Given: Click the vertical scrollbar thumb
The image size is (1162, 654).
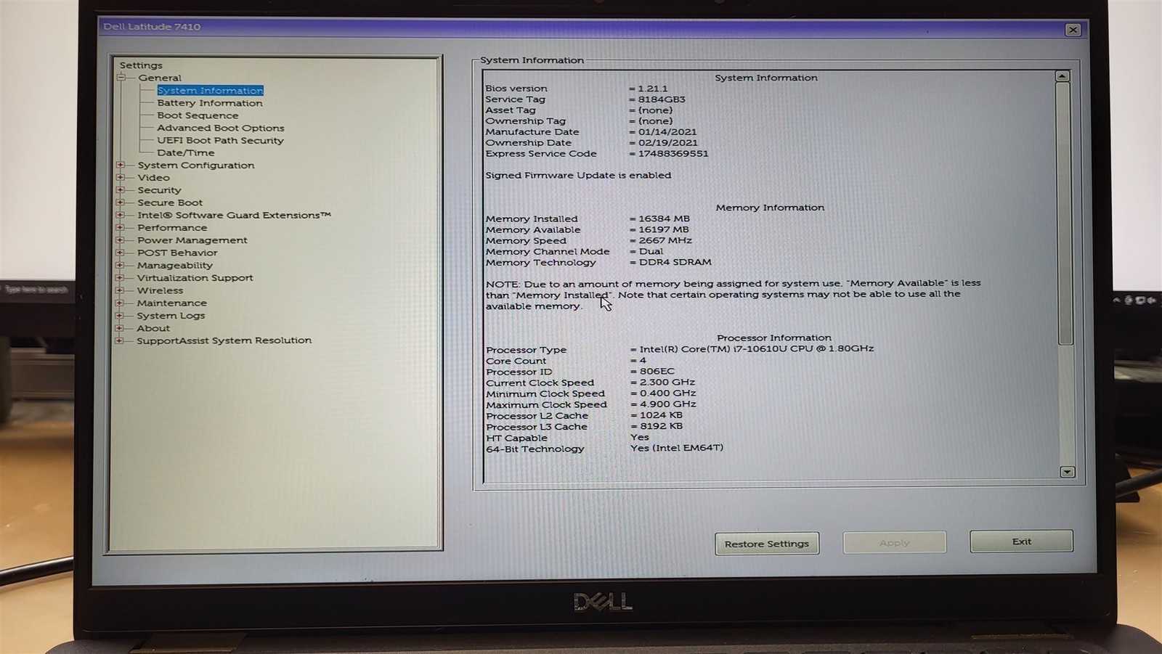Looking at the screenshot, I should click(x=1065, y=213).
